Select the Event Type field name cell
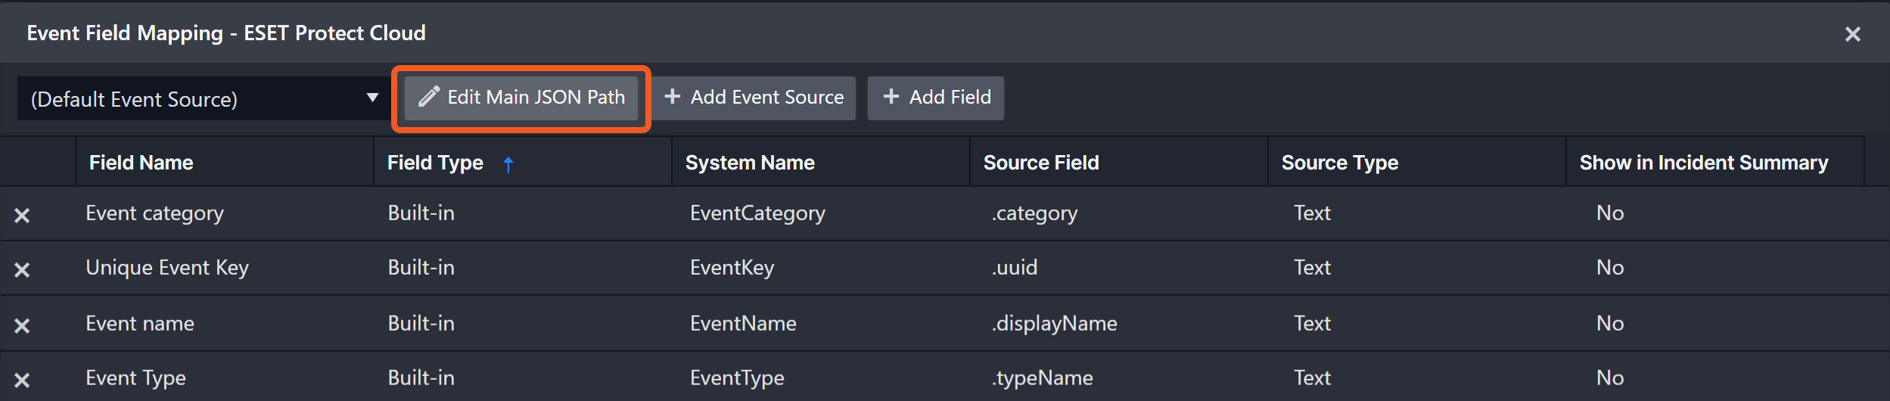This screenshot has height=401, width=1890. (136, 378)
